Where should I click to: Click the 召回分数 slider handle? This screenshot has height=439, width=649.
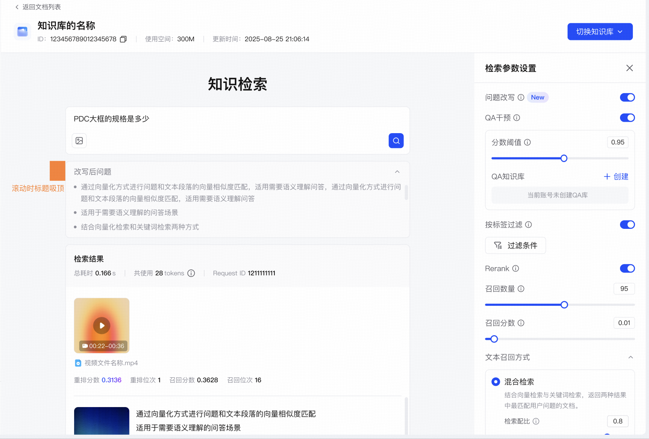pyautogui.click(x=494, y=339)
